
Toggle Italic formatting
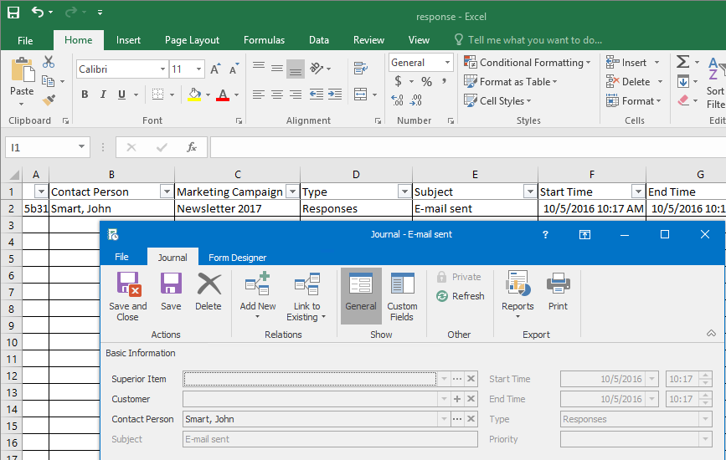(x=103, y=95)
